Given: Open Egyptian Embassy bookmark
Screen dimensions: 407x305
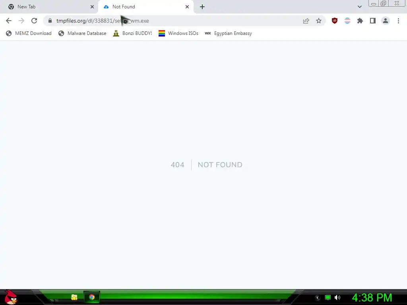Looking at the screenshot, I should pos(228,33).
